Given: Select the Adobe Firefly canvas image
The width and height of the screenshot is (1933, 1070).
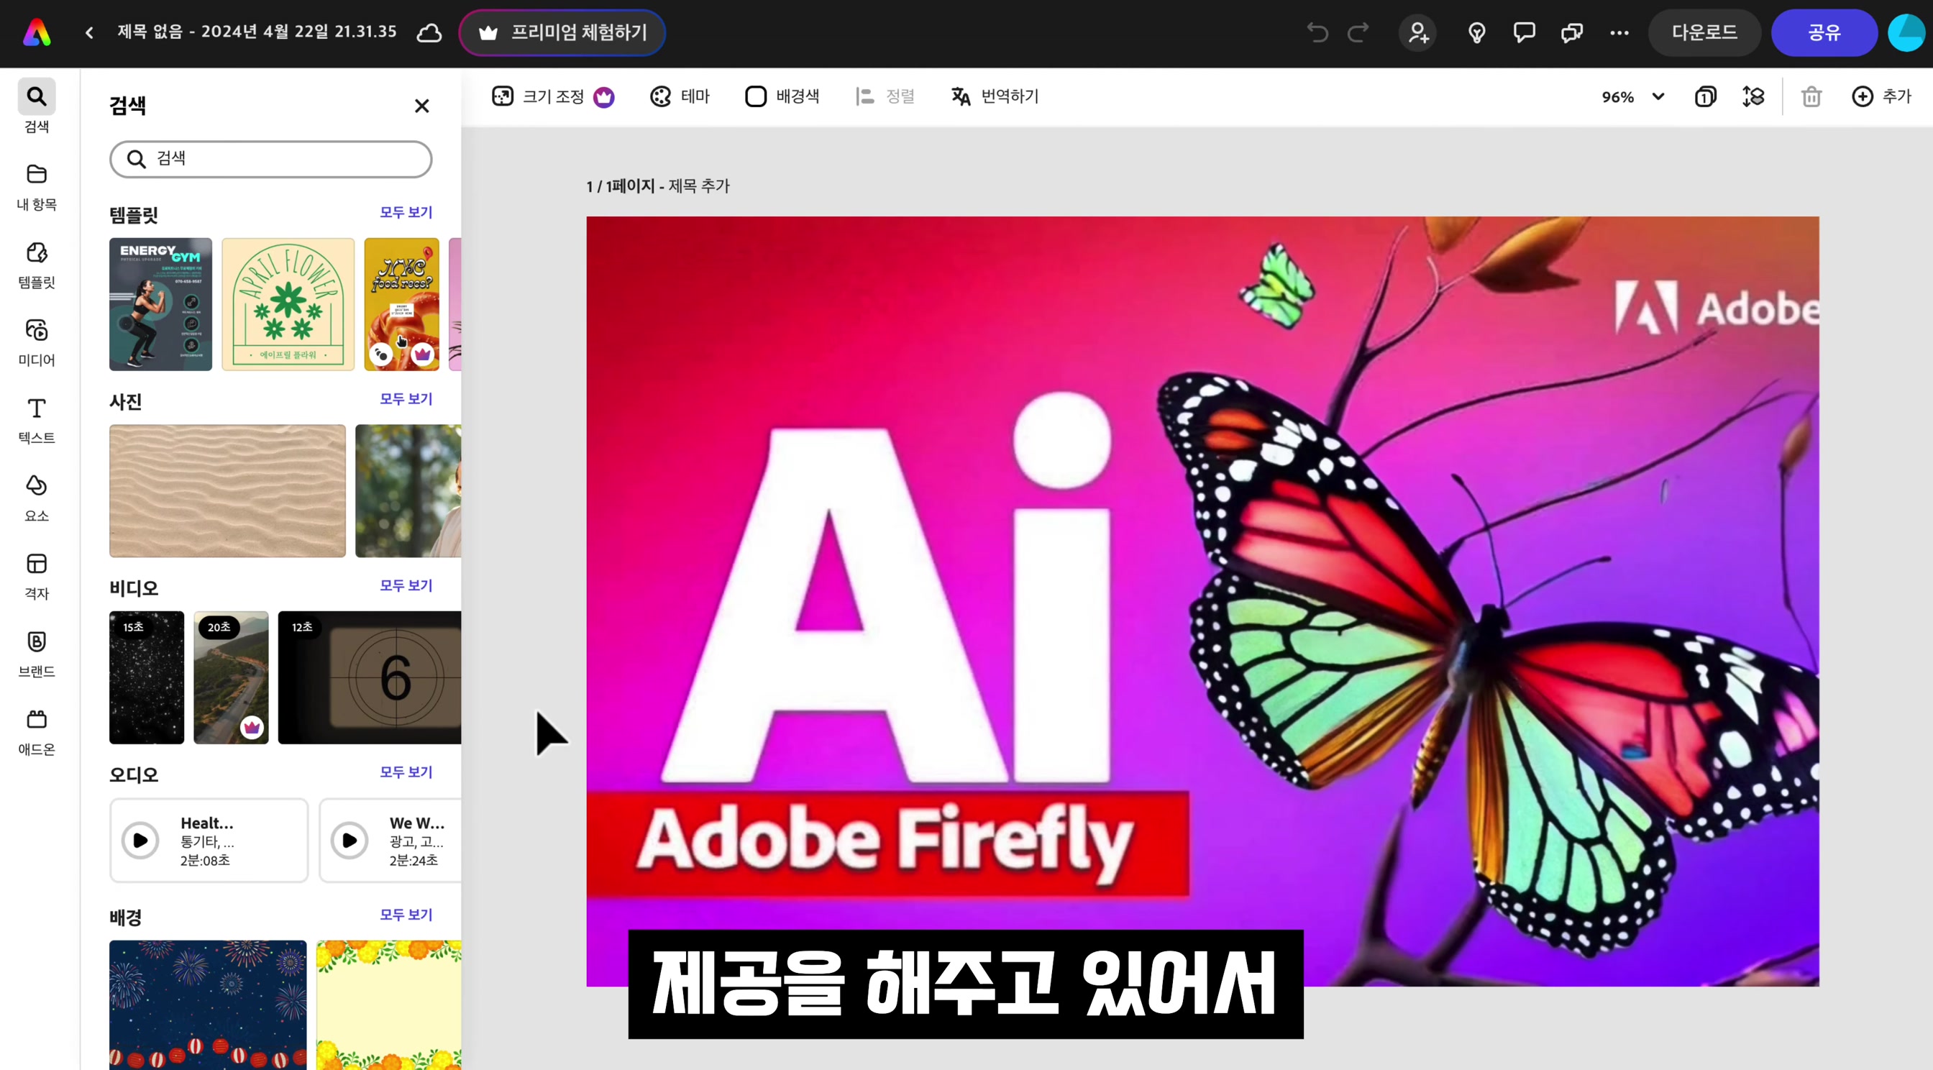Looking at the screenshot, I should pyautogui.click(x=1202, y=601).
